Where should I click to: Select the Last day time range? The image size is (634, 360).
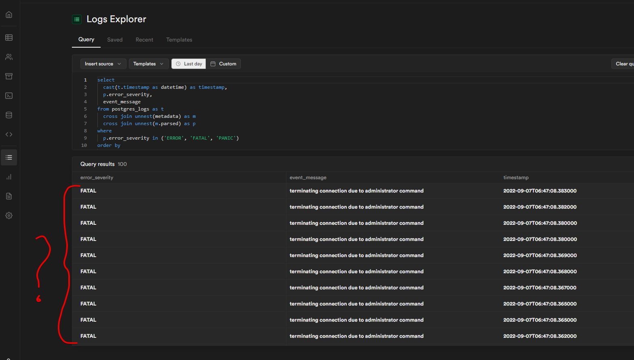tap(189, 64)
